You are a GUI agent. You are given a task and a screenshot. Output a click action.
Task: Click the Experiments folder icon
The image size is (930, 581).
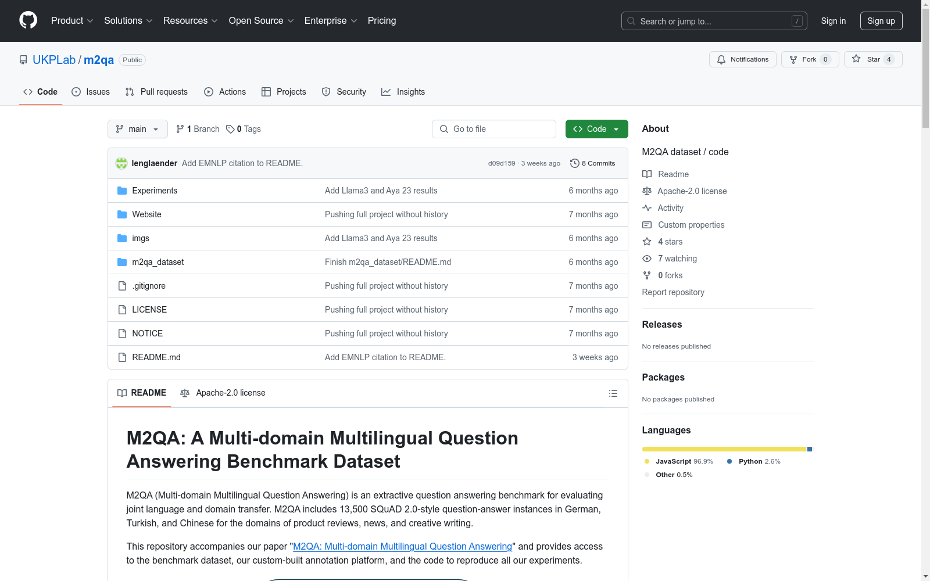coord(122,191)
